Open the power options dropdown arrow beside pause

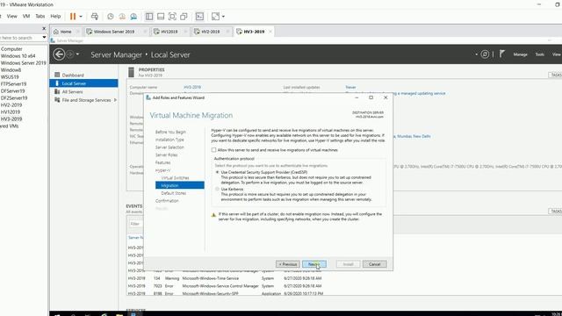(x=81, y=17)
